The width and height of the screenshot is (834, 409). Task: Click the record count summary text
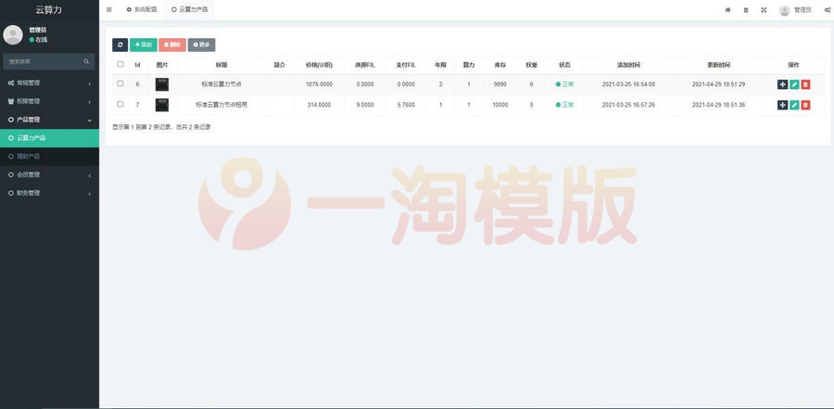(161, 127)
